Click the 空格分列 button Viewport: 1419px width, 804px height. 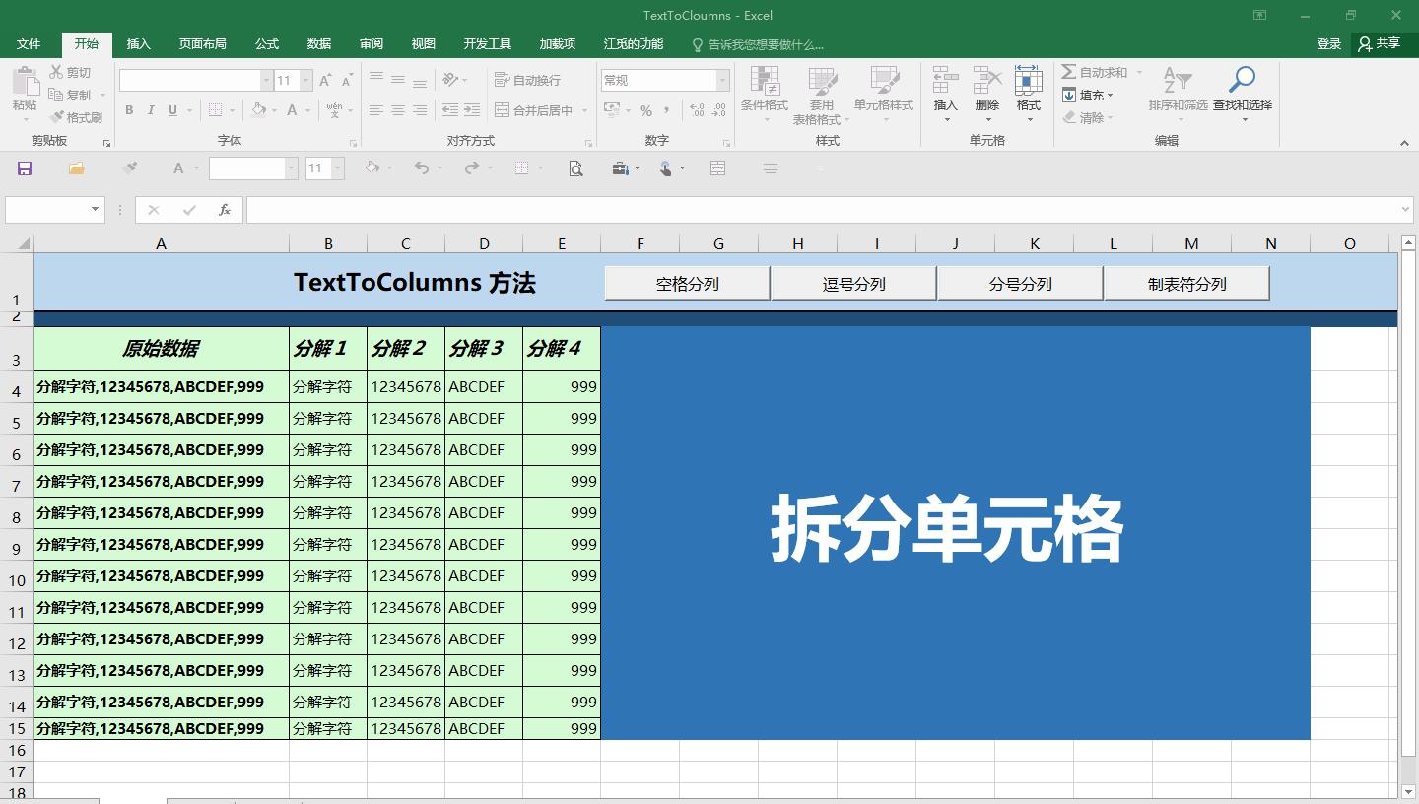tap(687, 283)
